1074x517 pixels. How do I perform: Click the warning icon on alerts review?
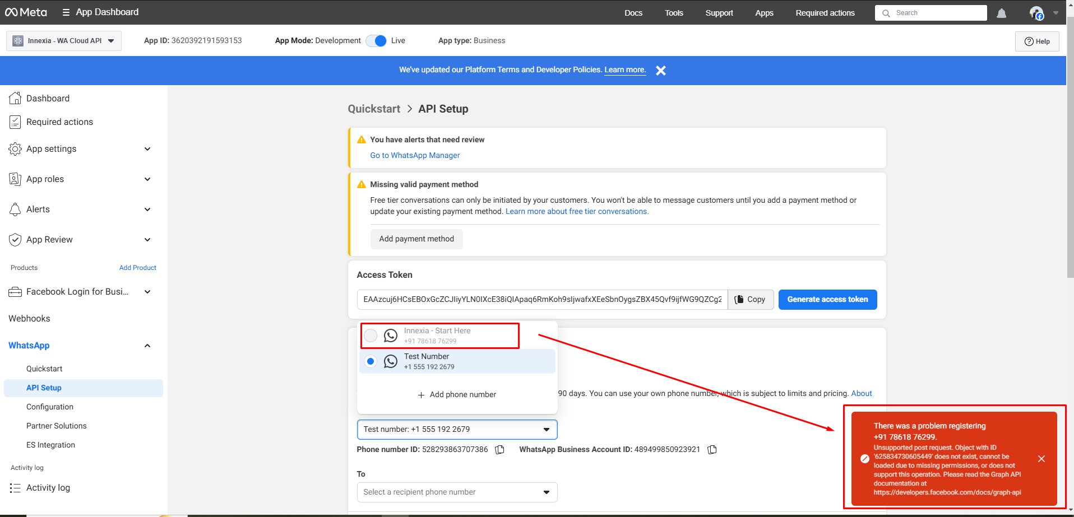click(362, 139)
